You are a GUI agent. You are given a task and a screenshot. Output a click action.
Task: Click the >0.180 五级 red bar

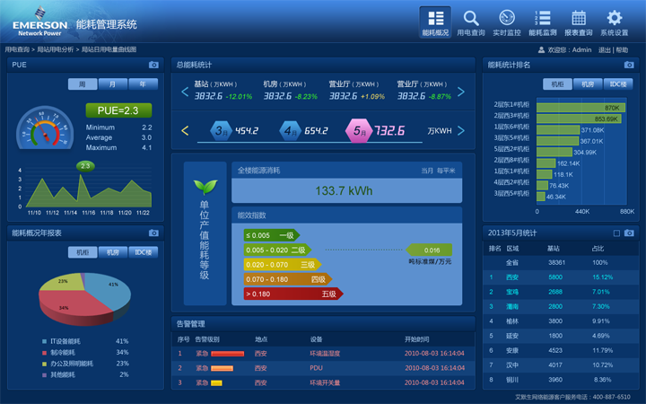[x=293, y=294]
